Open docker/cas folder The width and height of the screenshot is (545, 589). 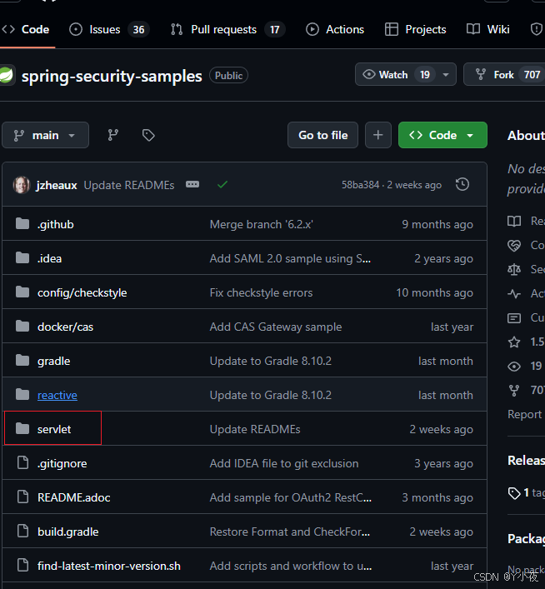coord(65,327)
